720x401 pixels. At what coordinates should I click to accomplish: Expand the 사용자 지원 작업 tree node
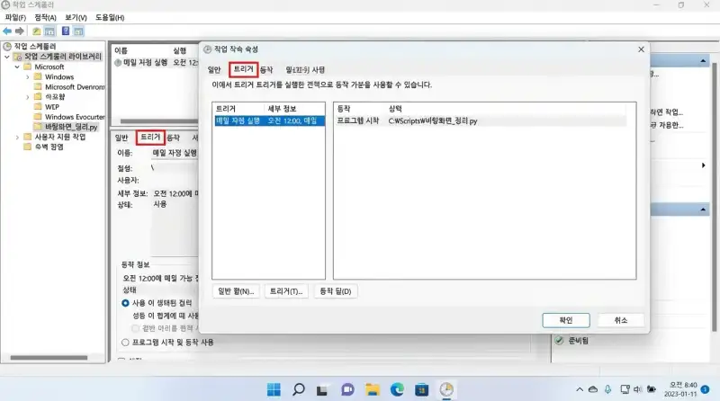coord(17,137)
